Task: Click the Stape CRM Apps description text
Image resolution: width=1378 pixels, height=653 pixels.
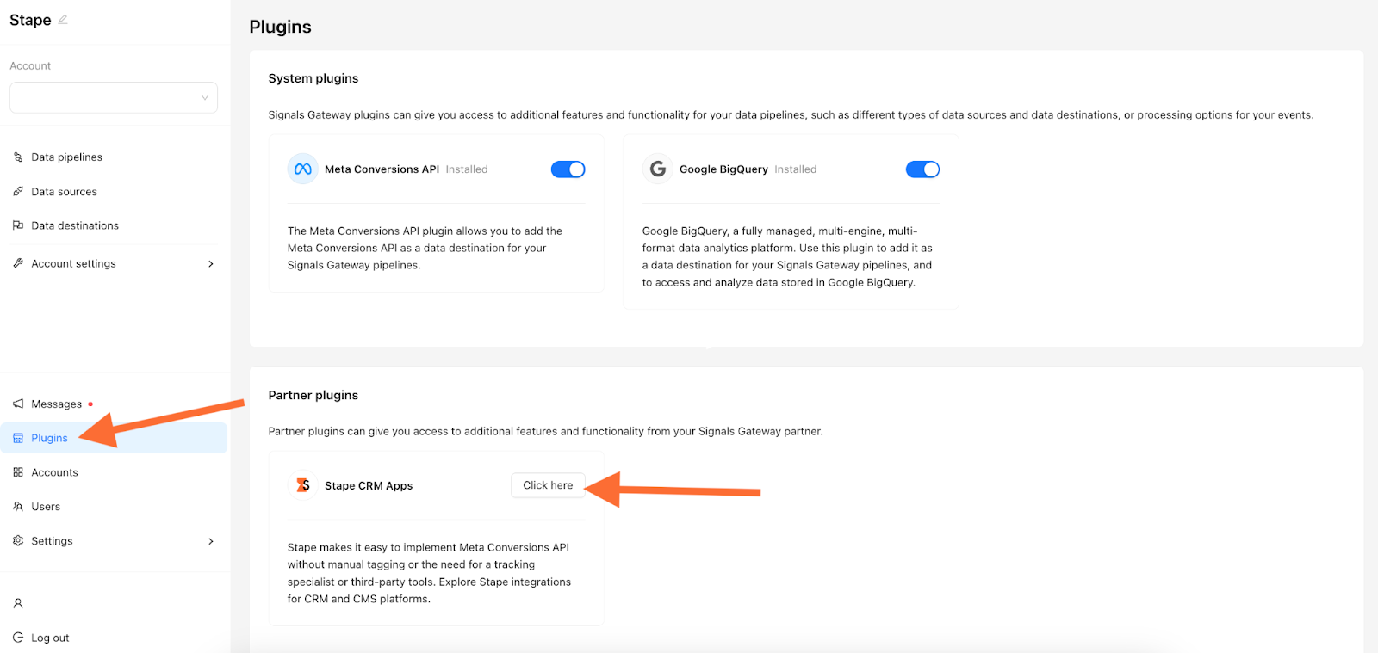Action: (429, 573)
